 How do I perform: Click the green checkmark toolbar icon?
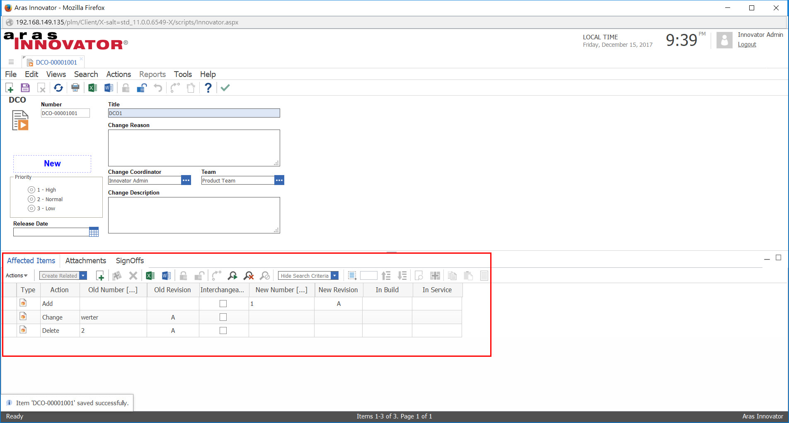click(x=225, y=88)
